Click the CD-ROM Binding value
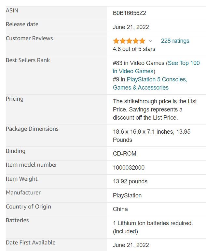This screenshot has height=251, width=206. point(125,154)
